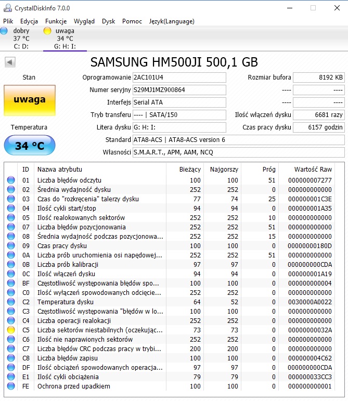Click blue status dot for attribute 0A
This screenshot has width=348, height=401.
[11, 255]
